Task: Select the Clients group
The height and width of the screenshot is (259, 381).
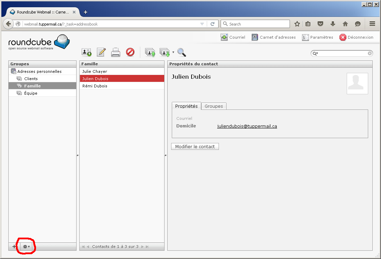Action: pos(31,79)
